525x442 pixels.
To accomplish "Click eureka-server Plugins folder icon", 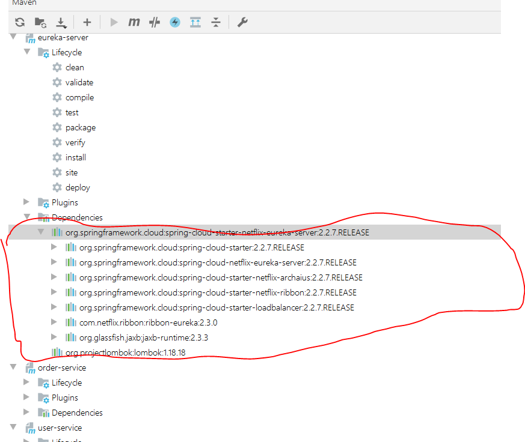I will (43, 203).
